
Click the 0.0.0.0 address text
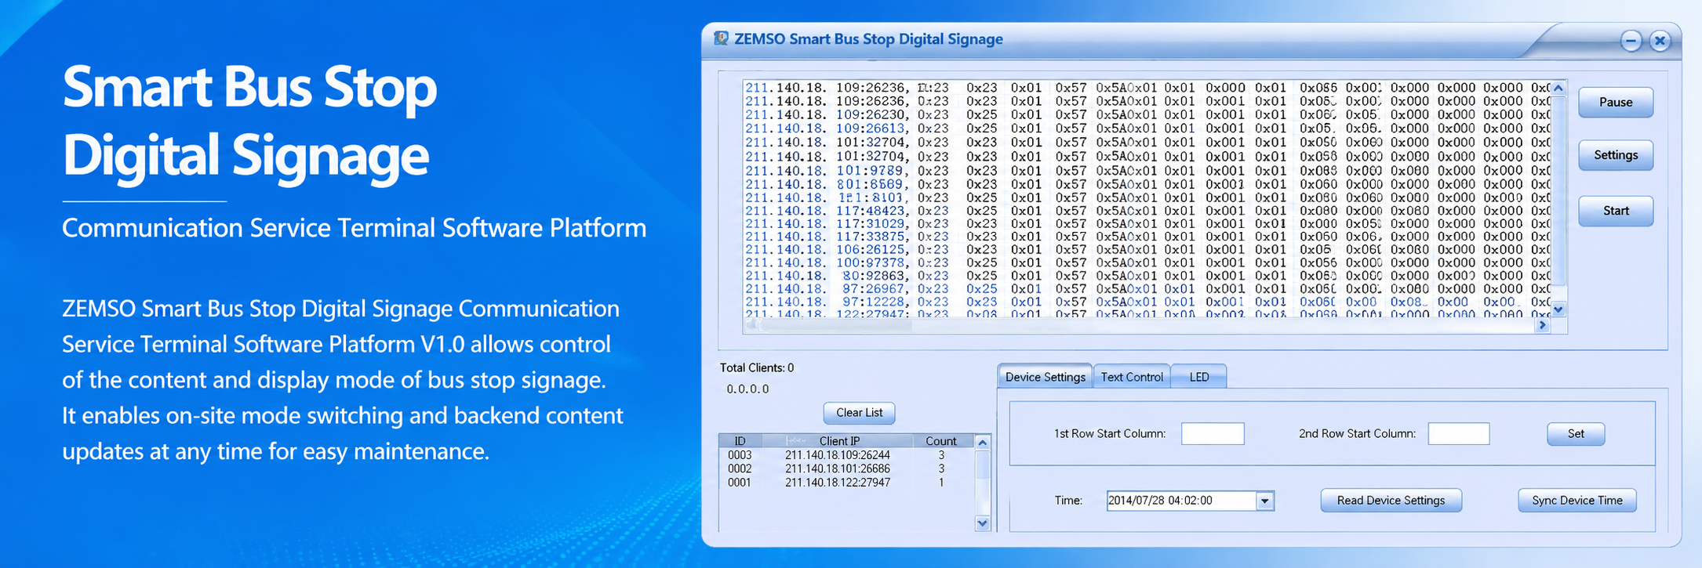pos(747,389)
